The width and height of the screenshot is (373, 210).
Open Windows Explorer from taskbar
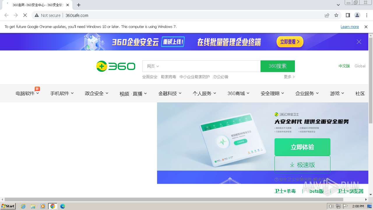[x=33, y=206]
